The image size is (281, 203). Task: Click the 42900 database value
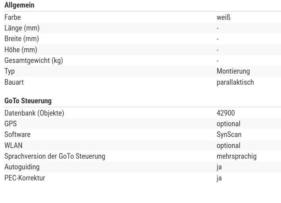pyautogui.click(x=225, y=113)
